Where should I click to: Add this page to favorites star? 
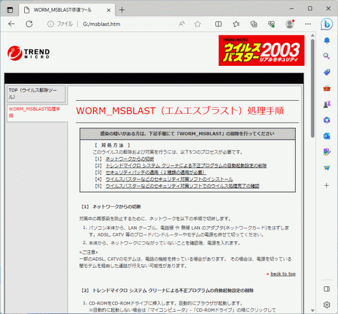(198, 24)
